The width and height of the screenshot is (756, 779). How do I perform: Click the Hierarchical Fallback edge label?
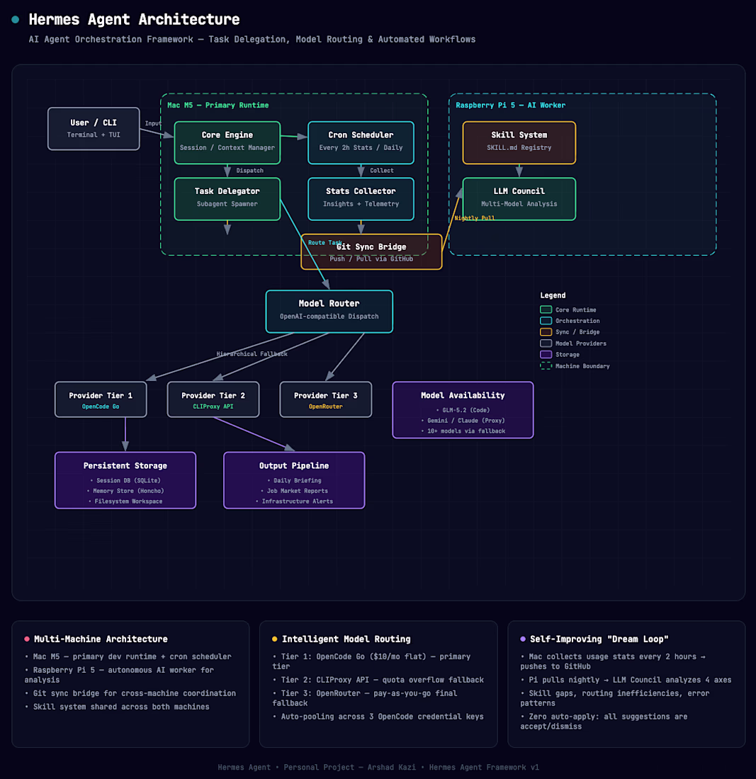coord(252,353)
